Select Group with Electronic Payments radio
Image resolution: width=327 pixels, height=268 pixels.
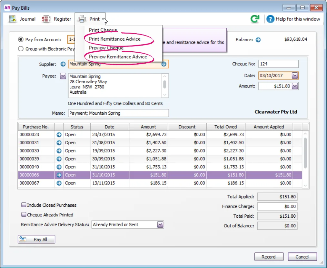(x=21, y=49)
